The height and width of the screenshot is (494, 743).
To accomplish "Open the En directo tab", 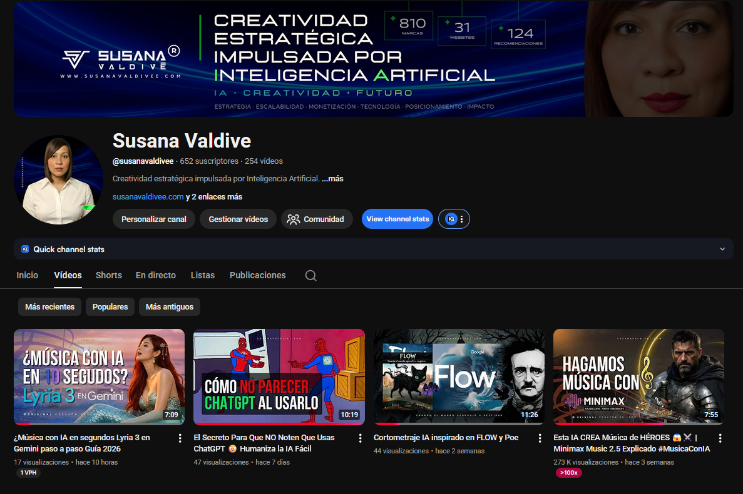I will (x=155, y=275).
